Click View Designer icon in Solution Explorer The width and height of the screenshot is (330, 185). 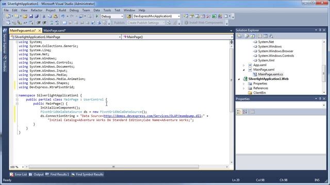[x=266, y=36]
